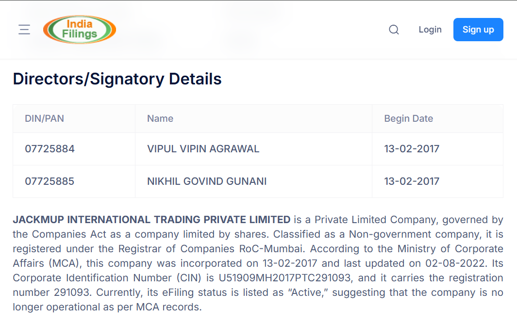Select DIN number 07725884

tap(50, 149)
